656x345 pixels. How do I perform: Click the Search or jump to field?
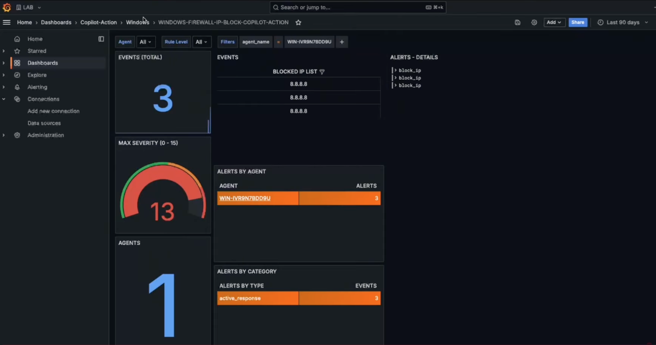[x=358, y=8]
